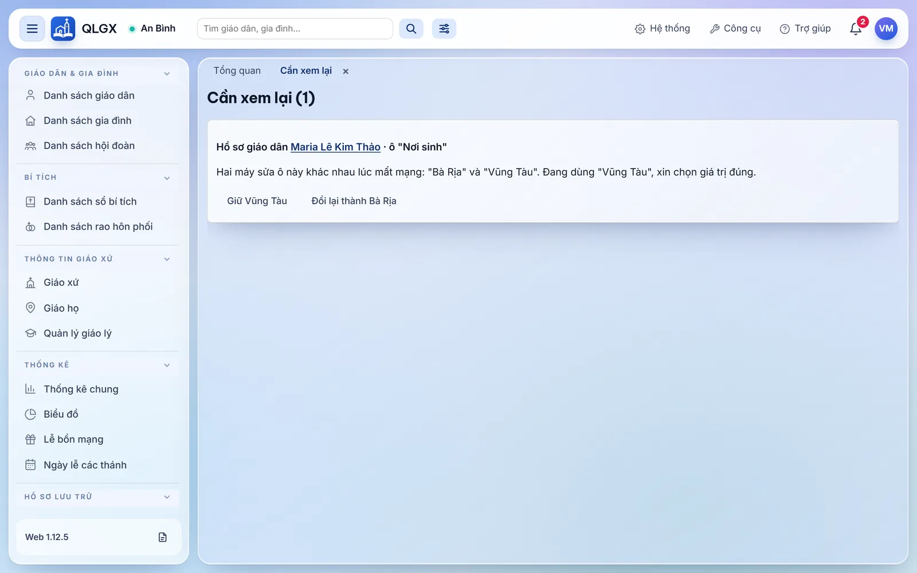The width and height of the screenshot is (917, 573).
Task: Collapse the Thống kê section
Action: pos(98,365)
